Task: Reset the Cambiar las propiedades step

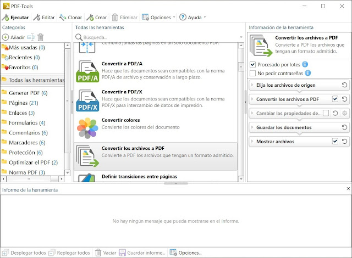Action: pyautogui.click(x=335, y=113)
